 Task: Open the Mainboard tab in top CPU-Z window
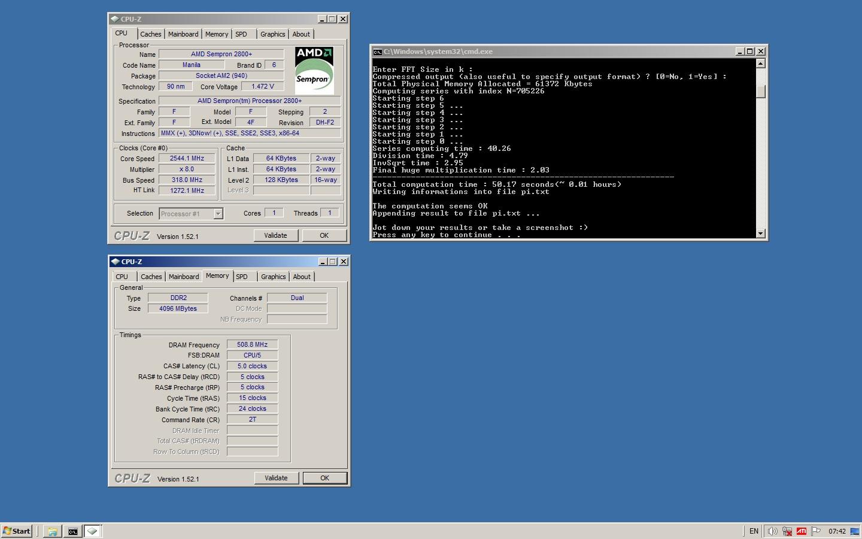pos(183,34)
